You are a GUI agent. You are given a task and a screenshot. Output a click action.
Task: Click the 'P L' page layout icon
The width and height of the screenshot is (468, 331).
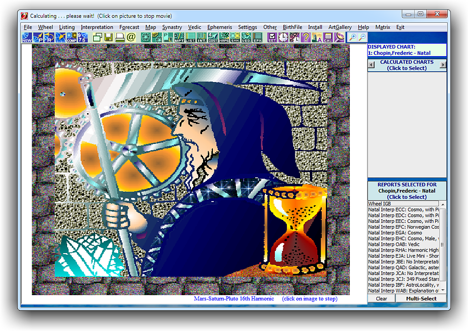[x=168, y=37]
